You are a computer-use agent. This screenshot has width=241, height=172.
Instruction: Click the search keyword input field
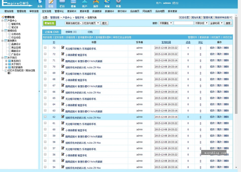(183, 23)
